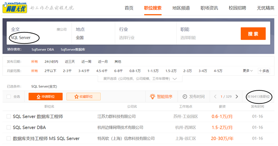278x146 pixels.
Task: Click salary 1.5-2万/月
Action: [x=222, y=127]
